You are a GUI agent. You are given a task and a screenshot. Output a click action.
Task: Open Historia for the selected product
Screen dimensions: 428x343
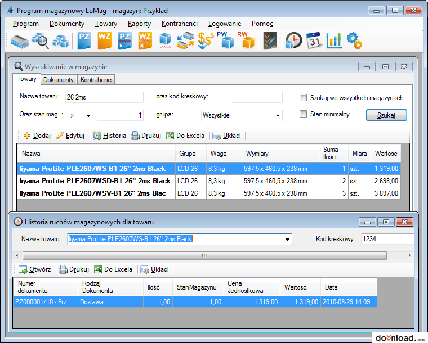tap(109, 136)
